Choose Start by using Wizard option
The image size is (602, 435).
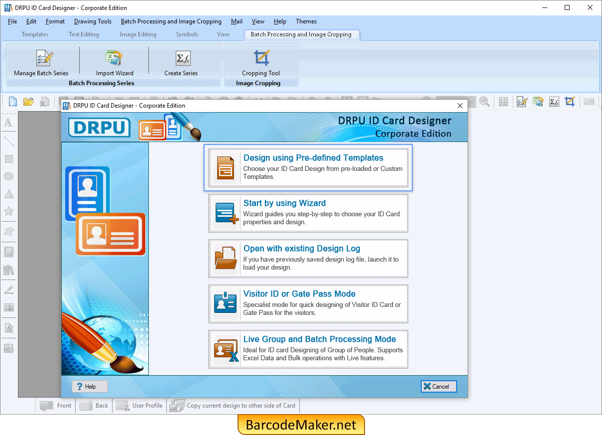click(308, 213)
